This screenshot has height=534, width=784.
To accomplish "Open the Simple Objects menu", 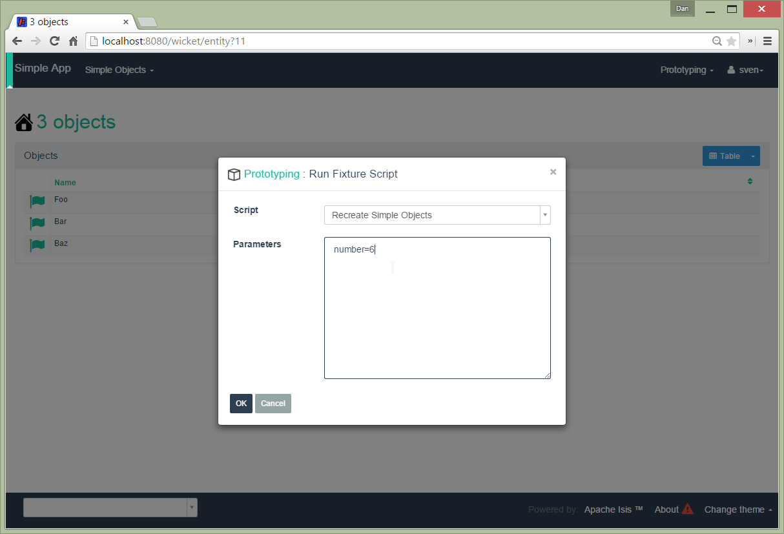I will [119, 70].
